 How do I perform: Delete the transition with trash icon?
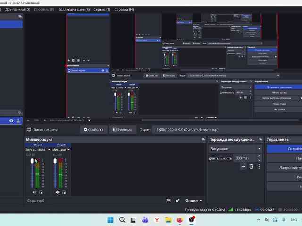252,166
